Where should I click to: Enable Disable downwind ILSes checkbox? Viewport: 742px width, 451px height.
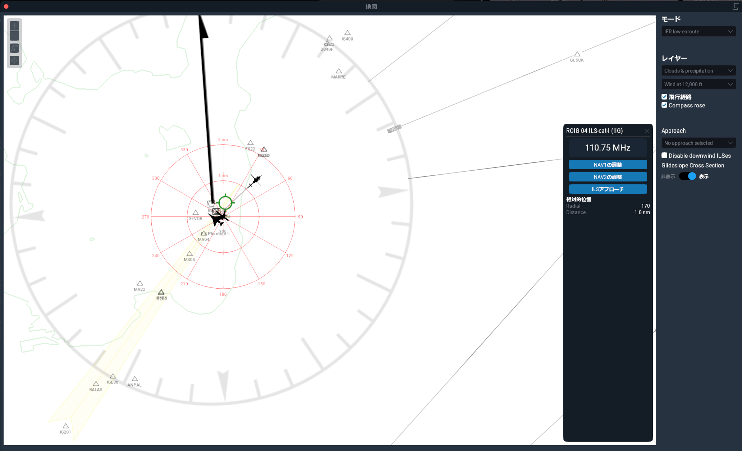point(664,156)
